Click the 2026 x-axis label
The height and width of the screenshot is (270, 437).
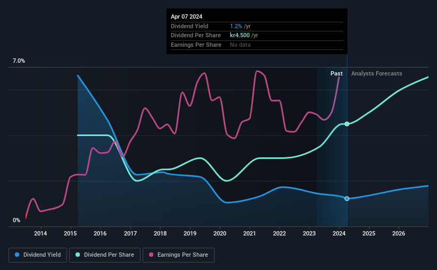399,233
